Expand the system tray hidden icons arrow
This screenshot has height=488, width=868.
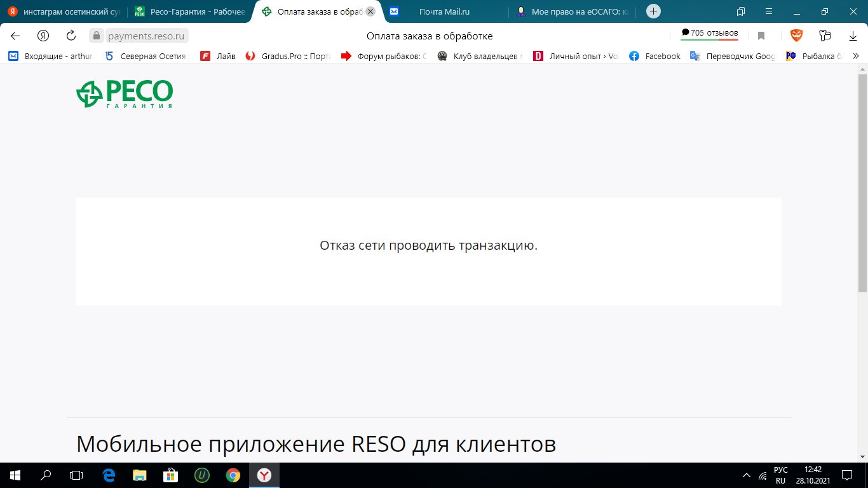tap(747, 475)
